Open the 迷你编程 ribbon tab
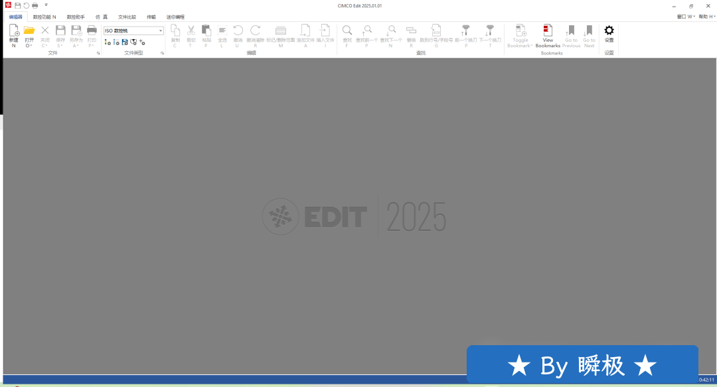The height and width of the screenshot is (387, 717). 175,17
